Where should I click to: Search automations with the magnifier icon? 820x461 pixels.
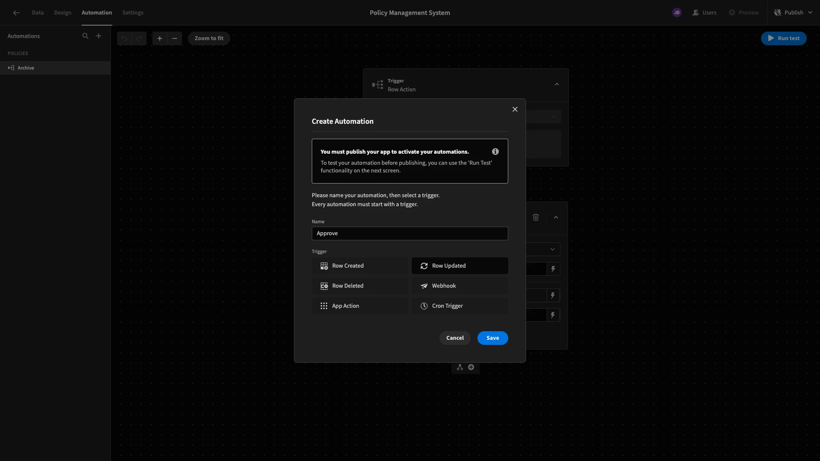(85, 36)
